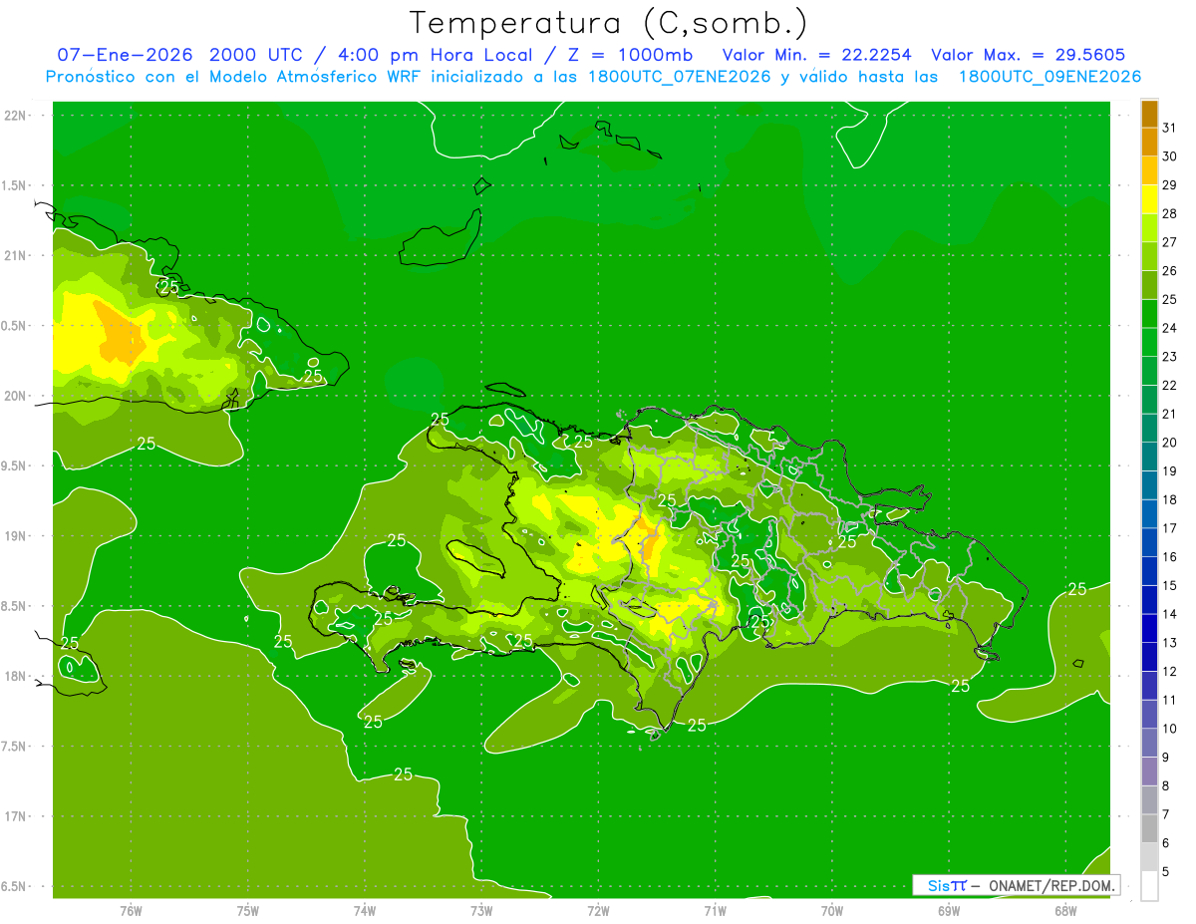Image resolution: width=1196 pixels, height=924 pixels.
Task: Click the title 'Temperatura (C,somb.)'
Action: pyautogui.click(x=609, y=23)
